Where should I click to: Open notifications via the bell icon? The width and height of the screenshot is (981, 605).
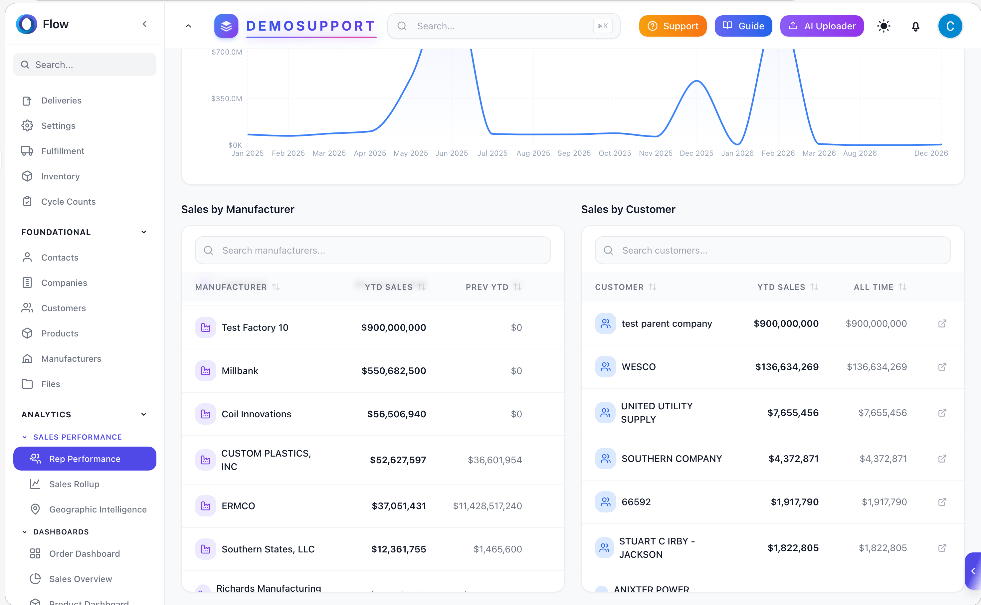[x=916, y=26]
